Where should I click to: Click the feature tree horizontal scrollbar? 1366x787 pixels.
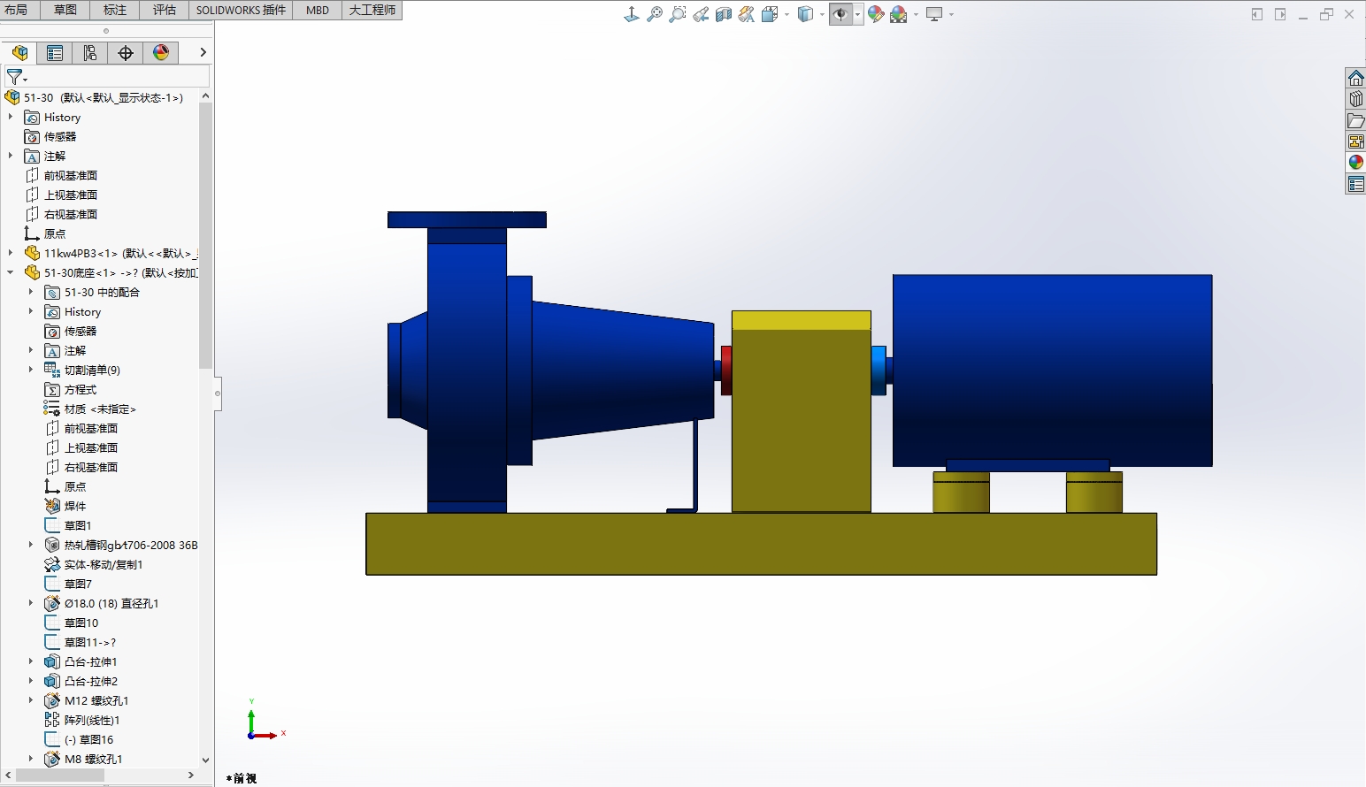pyautogui.click(x=59, y=775)
